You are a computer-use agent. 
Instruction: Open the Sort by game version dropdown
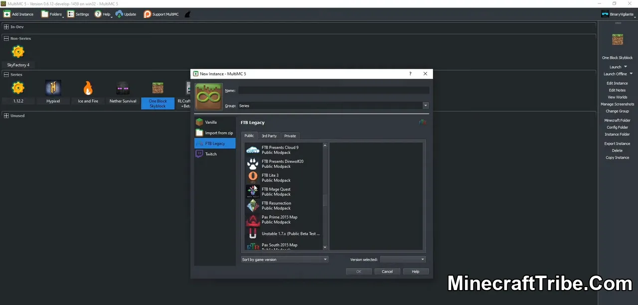click(285, 259)
